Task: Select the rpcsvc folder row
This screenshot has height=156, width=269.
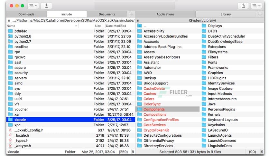Action: (71, 57)
